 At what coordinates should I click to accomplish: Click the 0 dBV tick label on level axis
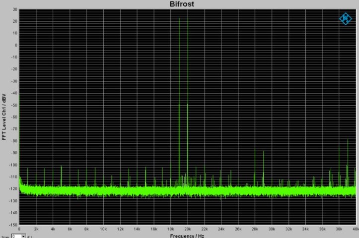[16, 45]
